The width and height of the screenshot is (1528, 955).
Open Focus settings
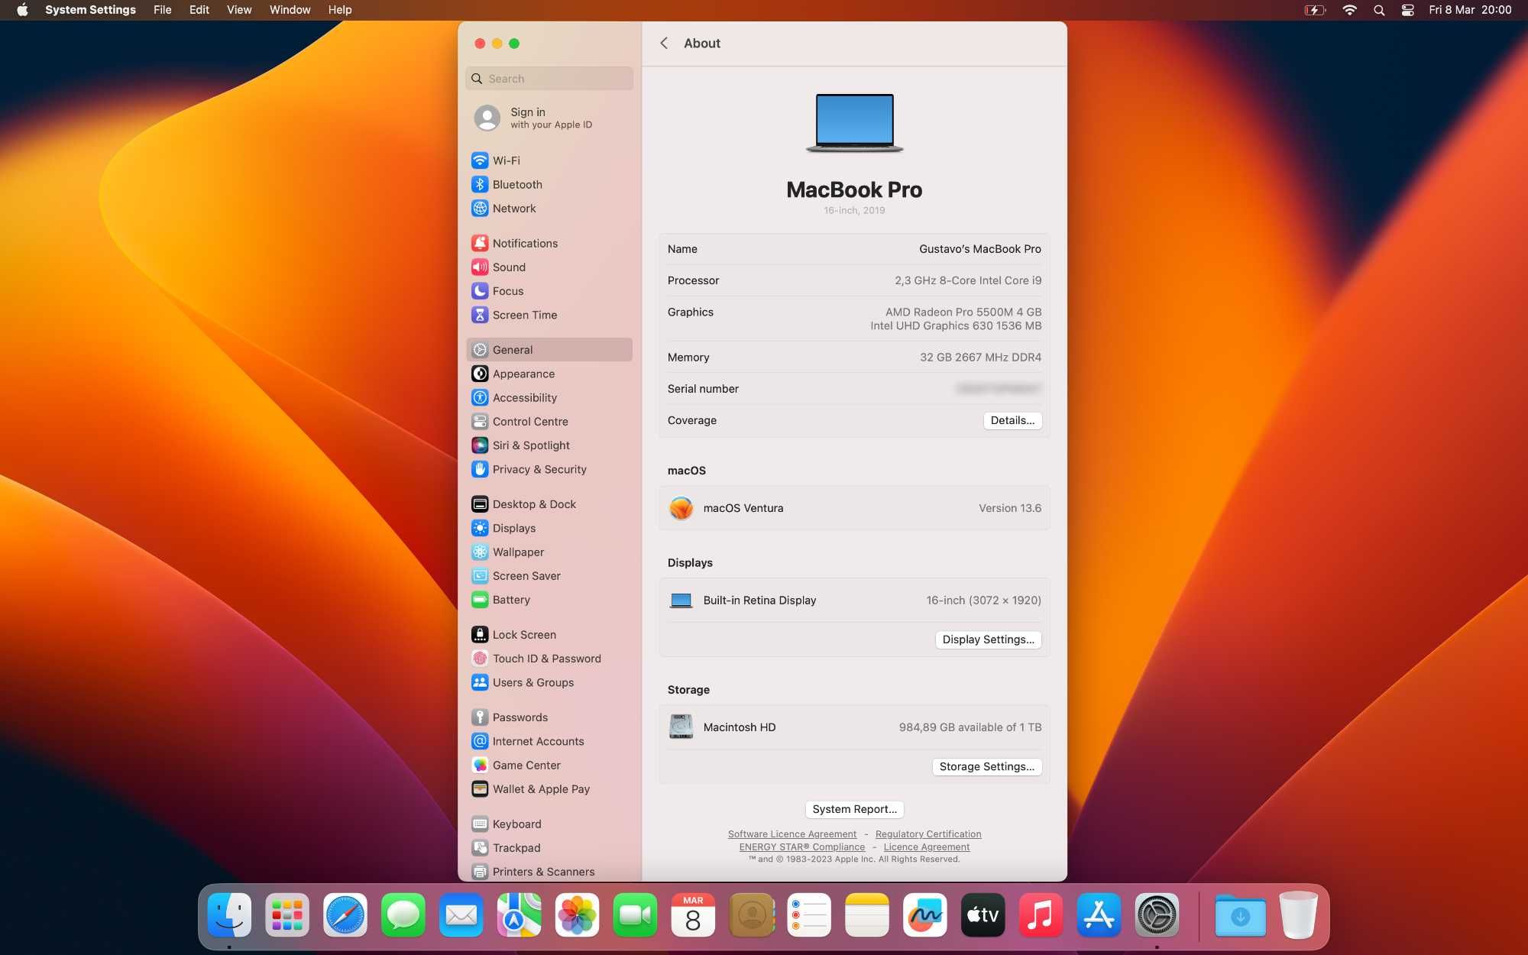point(549,290)
